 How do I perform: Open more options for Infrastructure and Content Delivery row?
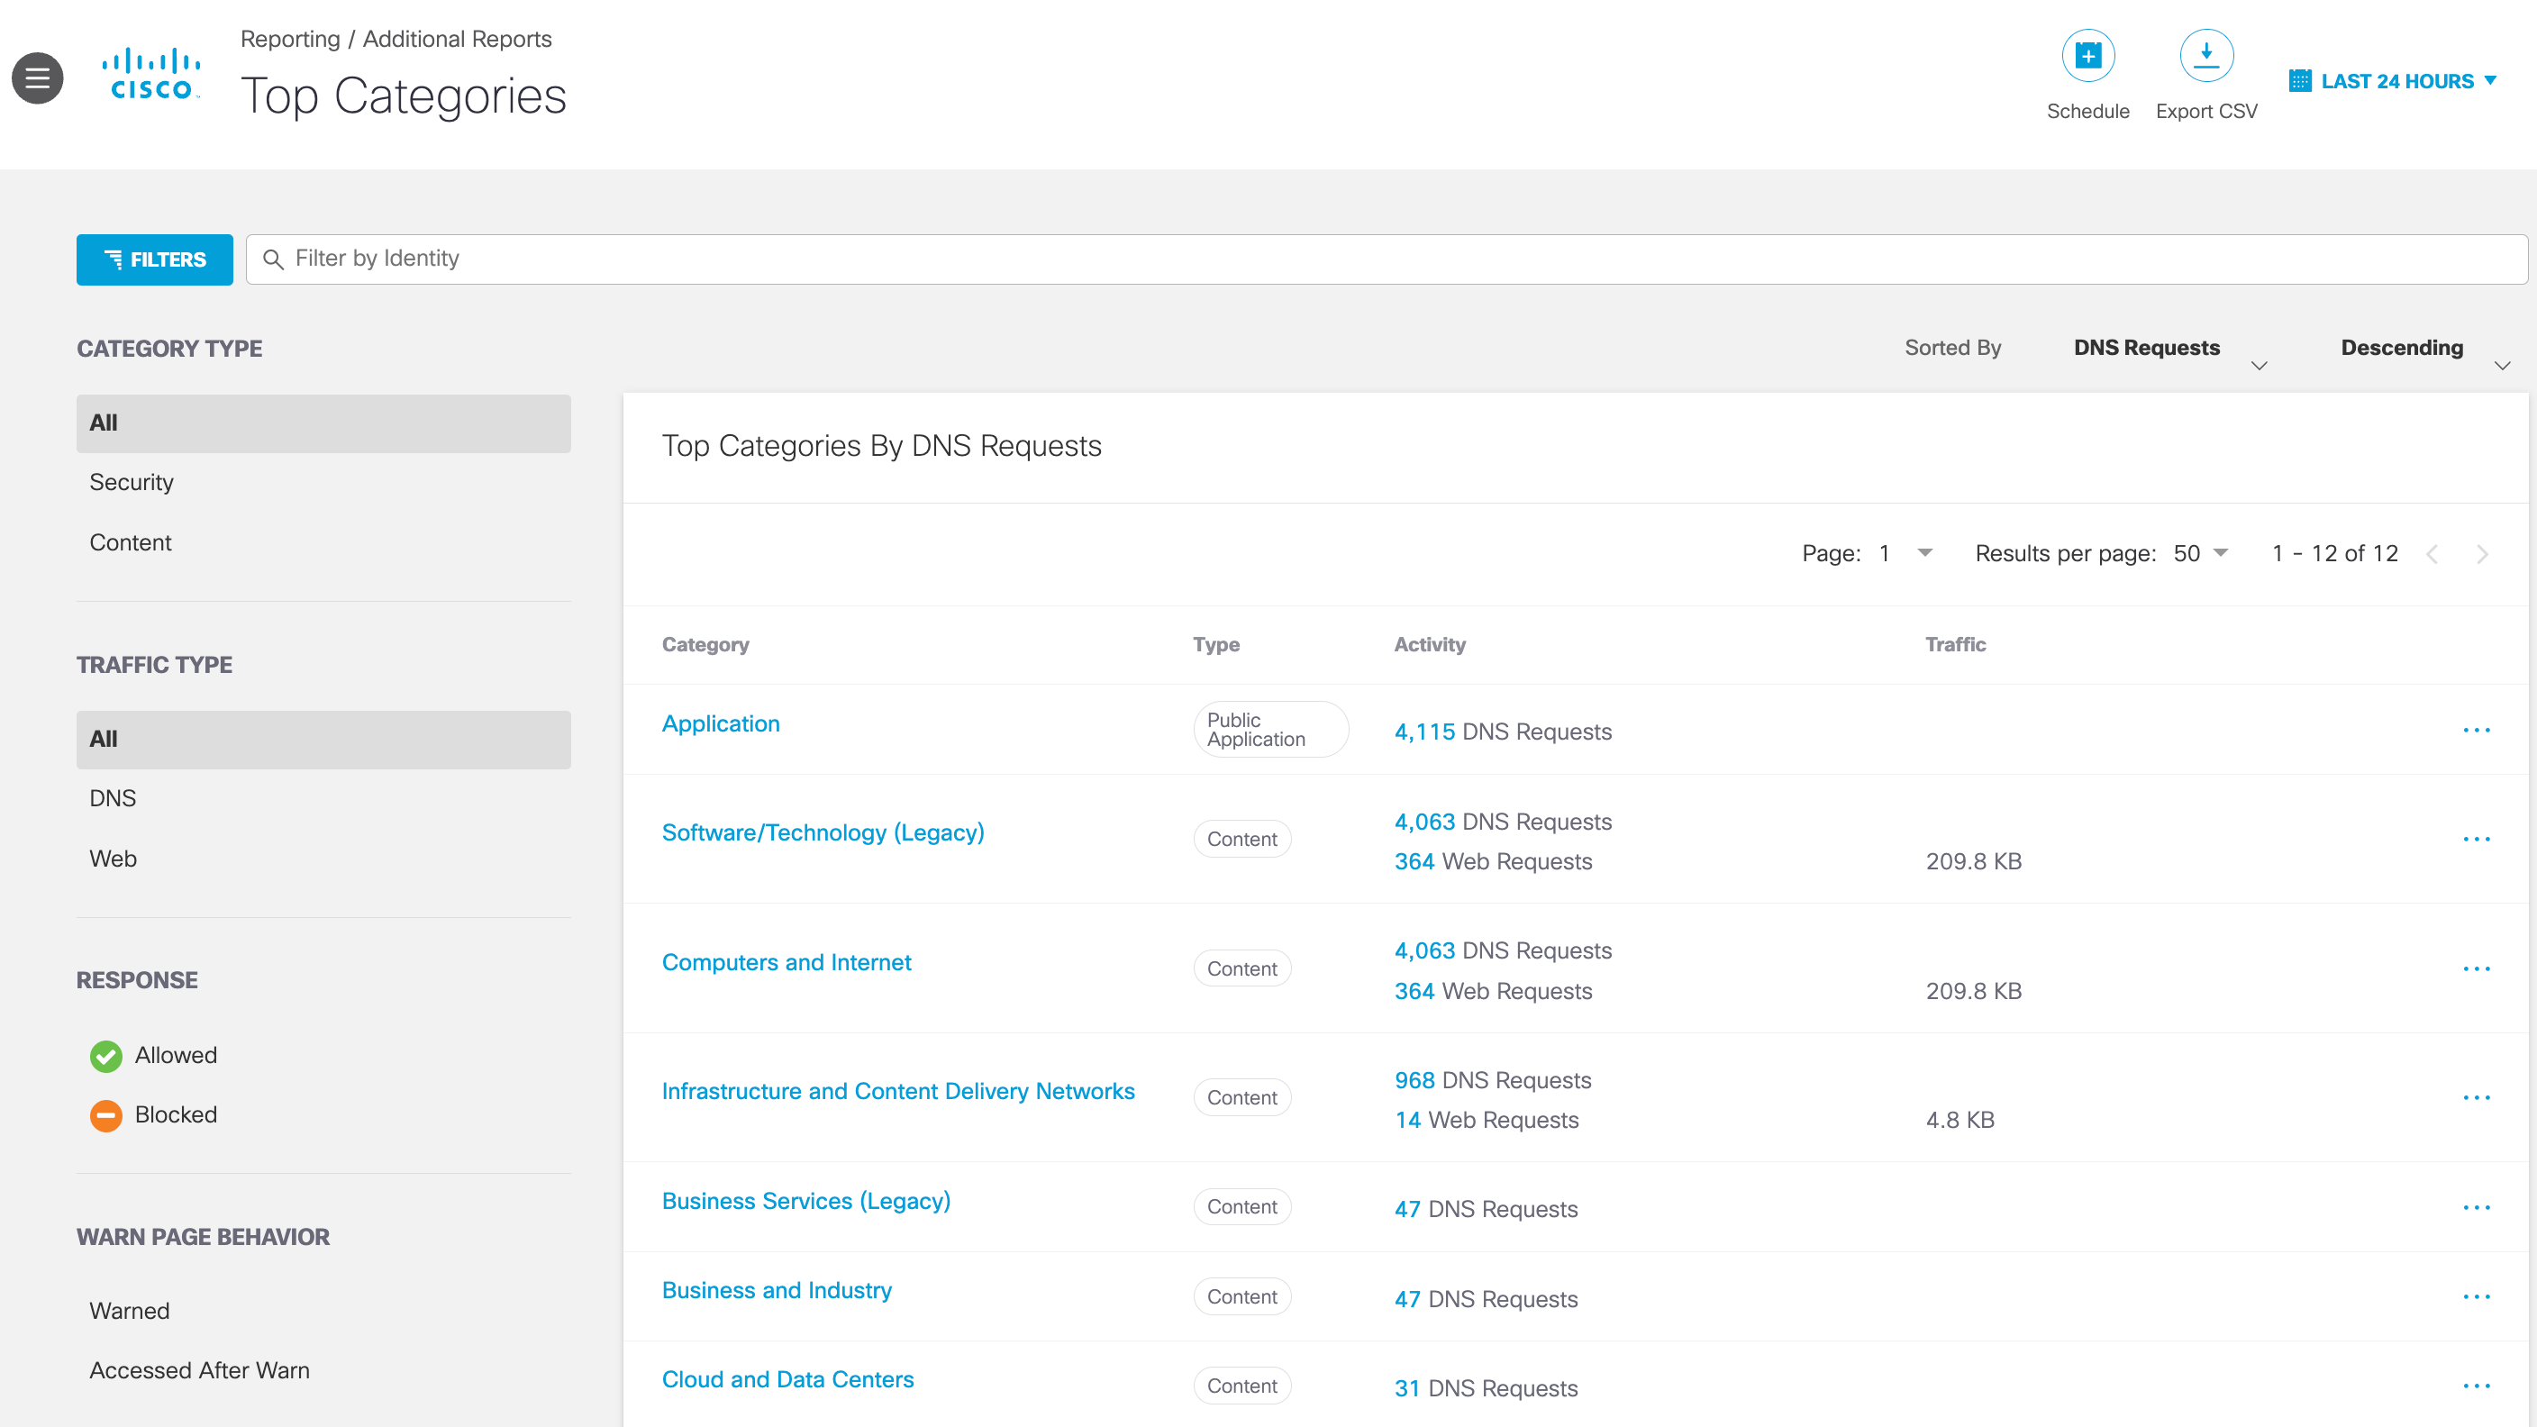2475,1097
